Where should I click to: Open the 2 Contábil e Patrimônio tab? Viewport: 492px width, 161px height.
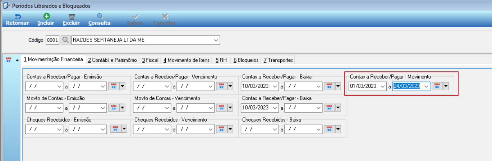click(112, 60)
